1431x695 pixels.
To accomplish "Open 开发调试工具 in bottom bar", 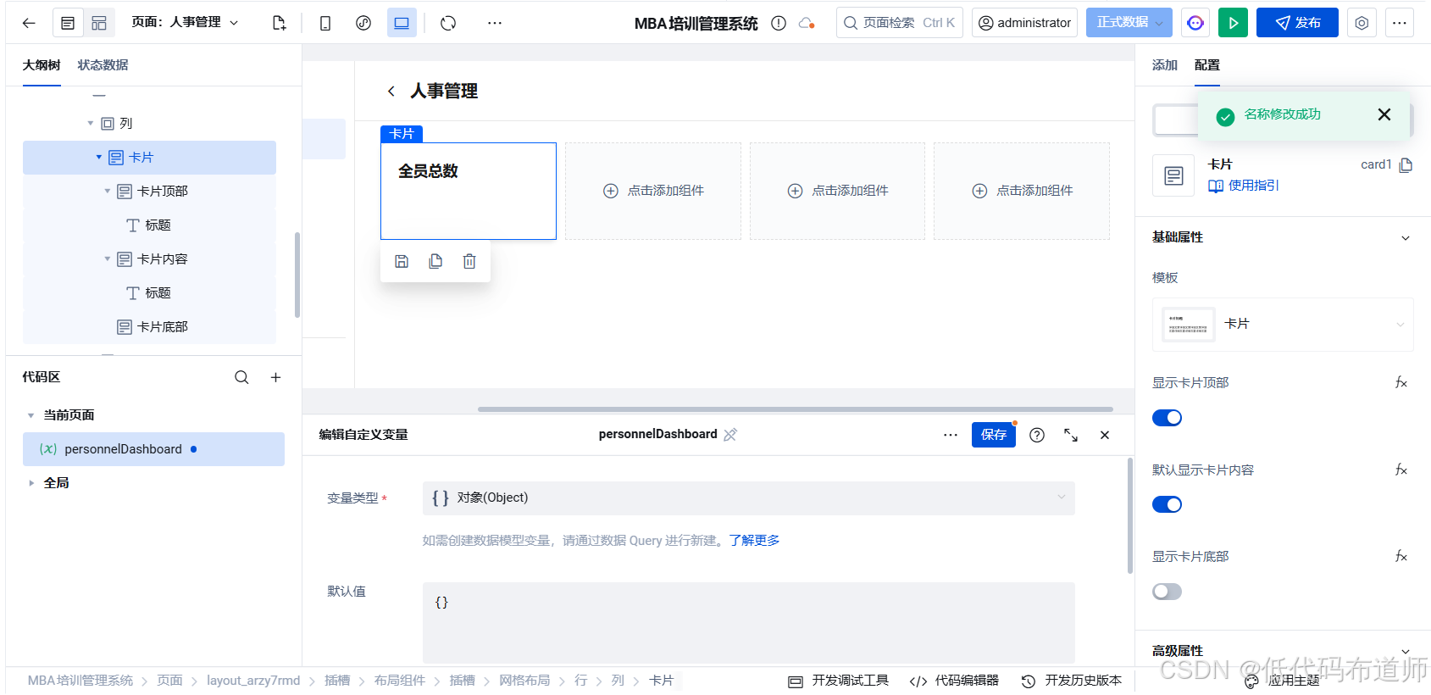I will click(839, 681).
